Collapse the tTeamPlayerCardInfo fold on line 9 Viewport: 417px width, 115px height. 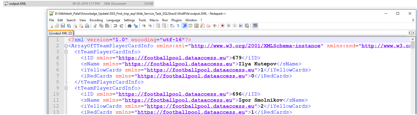click(x=66, y=88)
